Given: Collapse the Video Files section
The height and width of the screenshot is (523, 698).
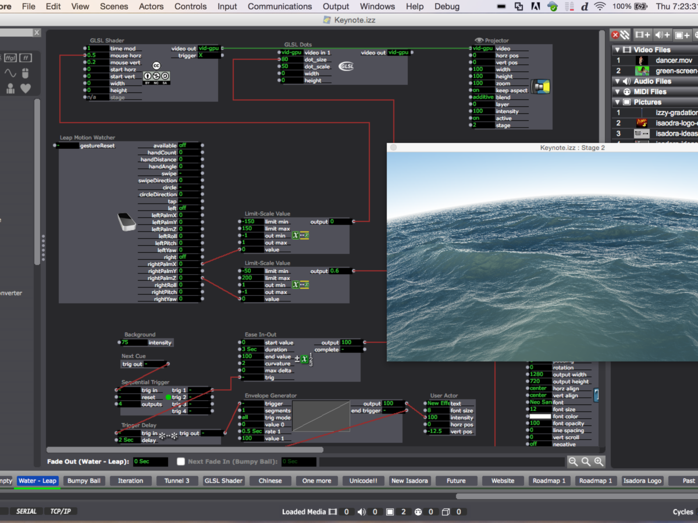Looking at the screenshot, I should coord(616,50).
